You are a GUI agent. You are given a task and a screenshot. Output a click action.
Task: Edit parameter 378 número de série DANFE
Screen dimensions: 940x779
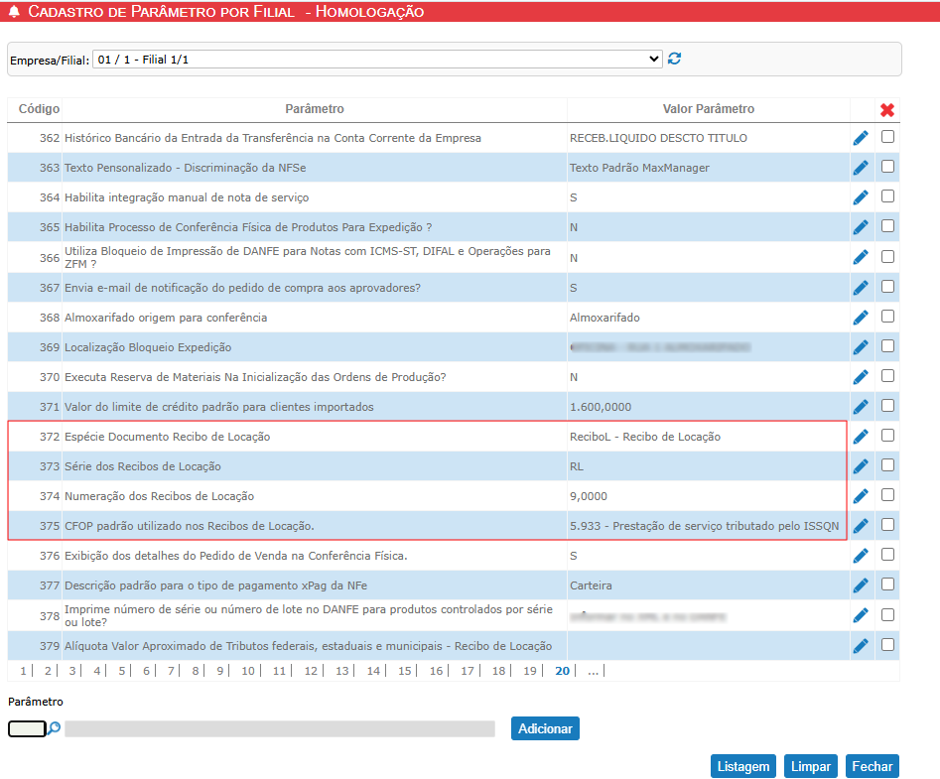(x=861, y=615)
